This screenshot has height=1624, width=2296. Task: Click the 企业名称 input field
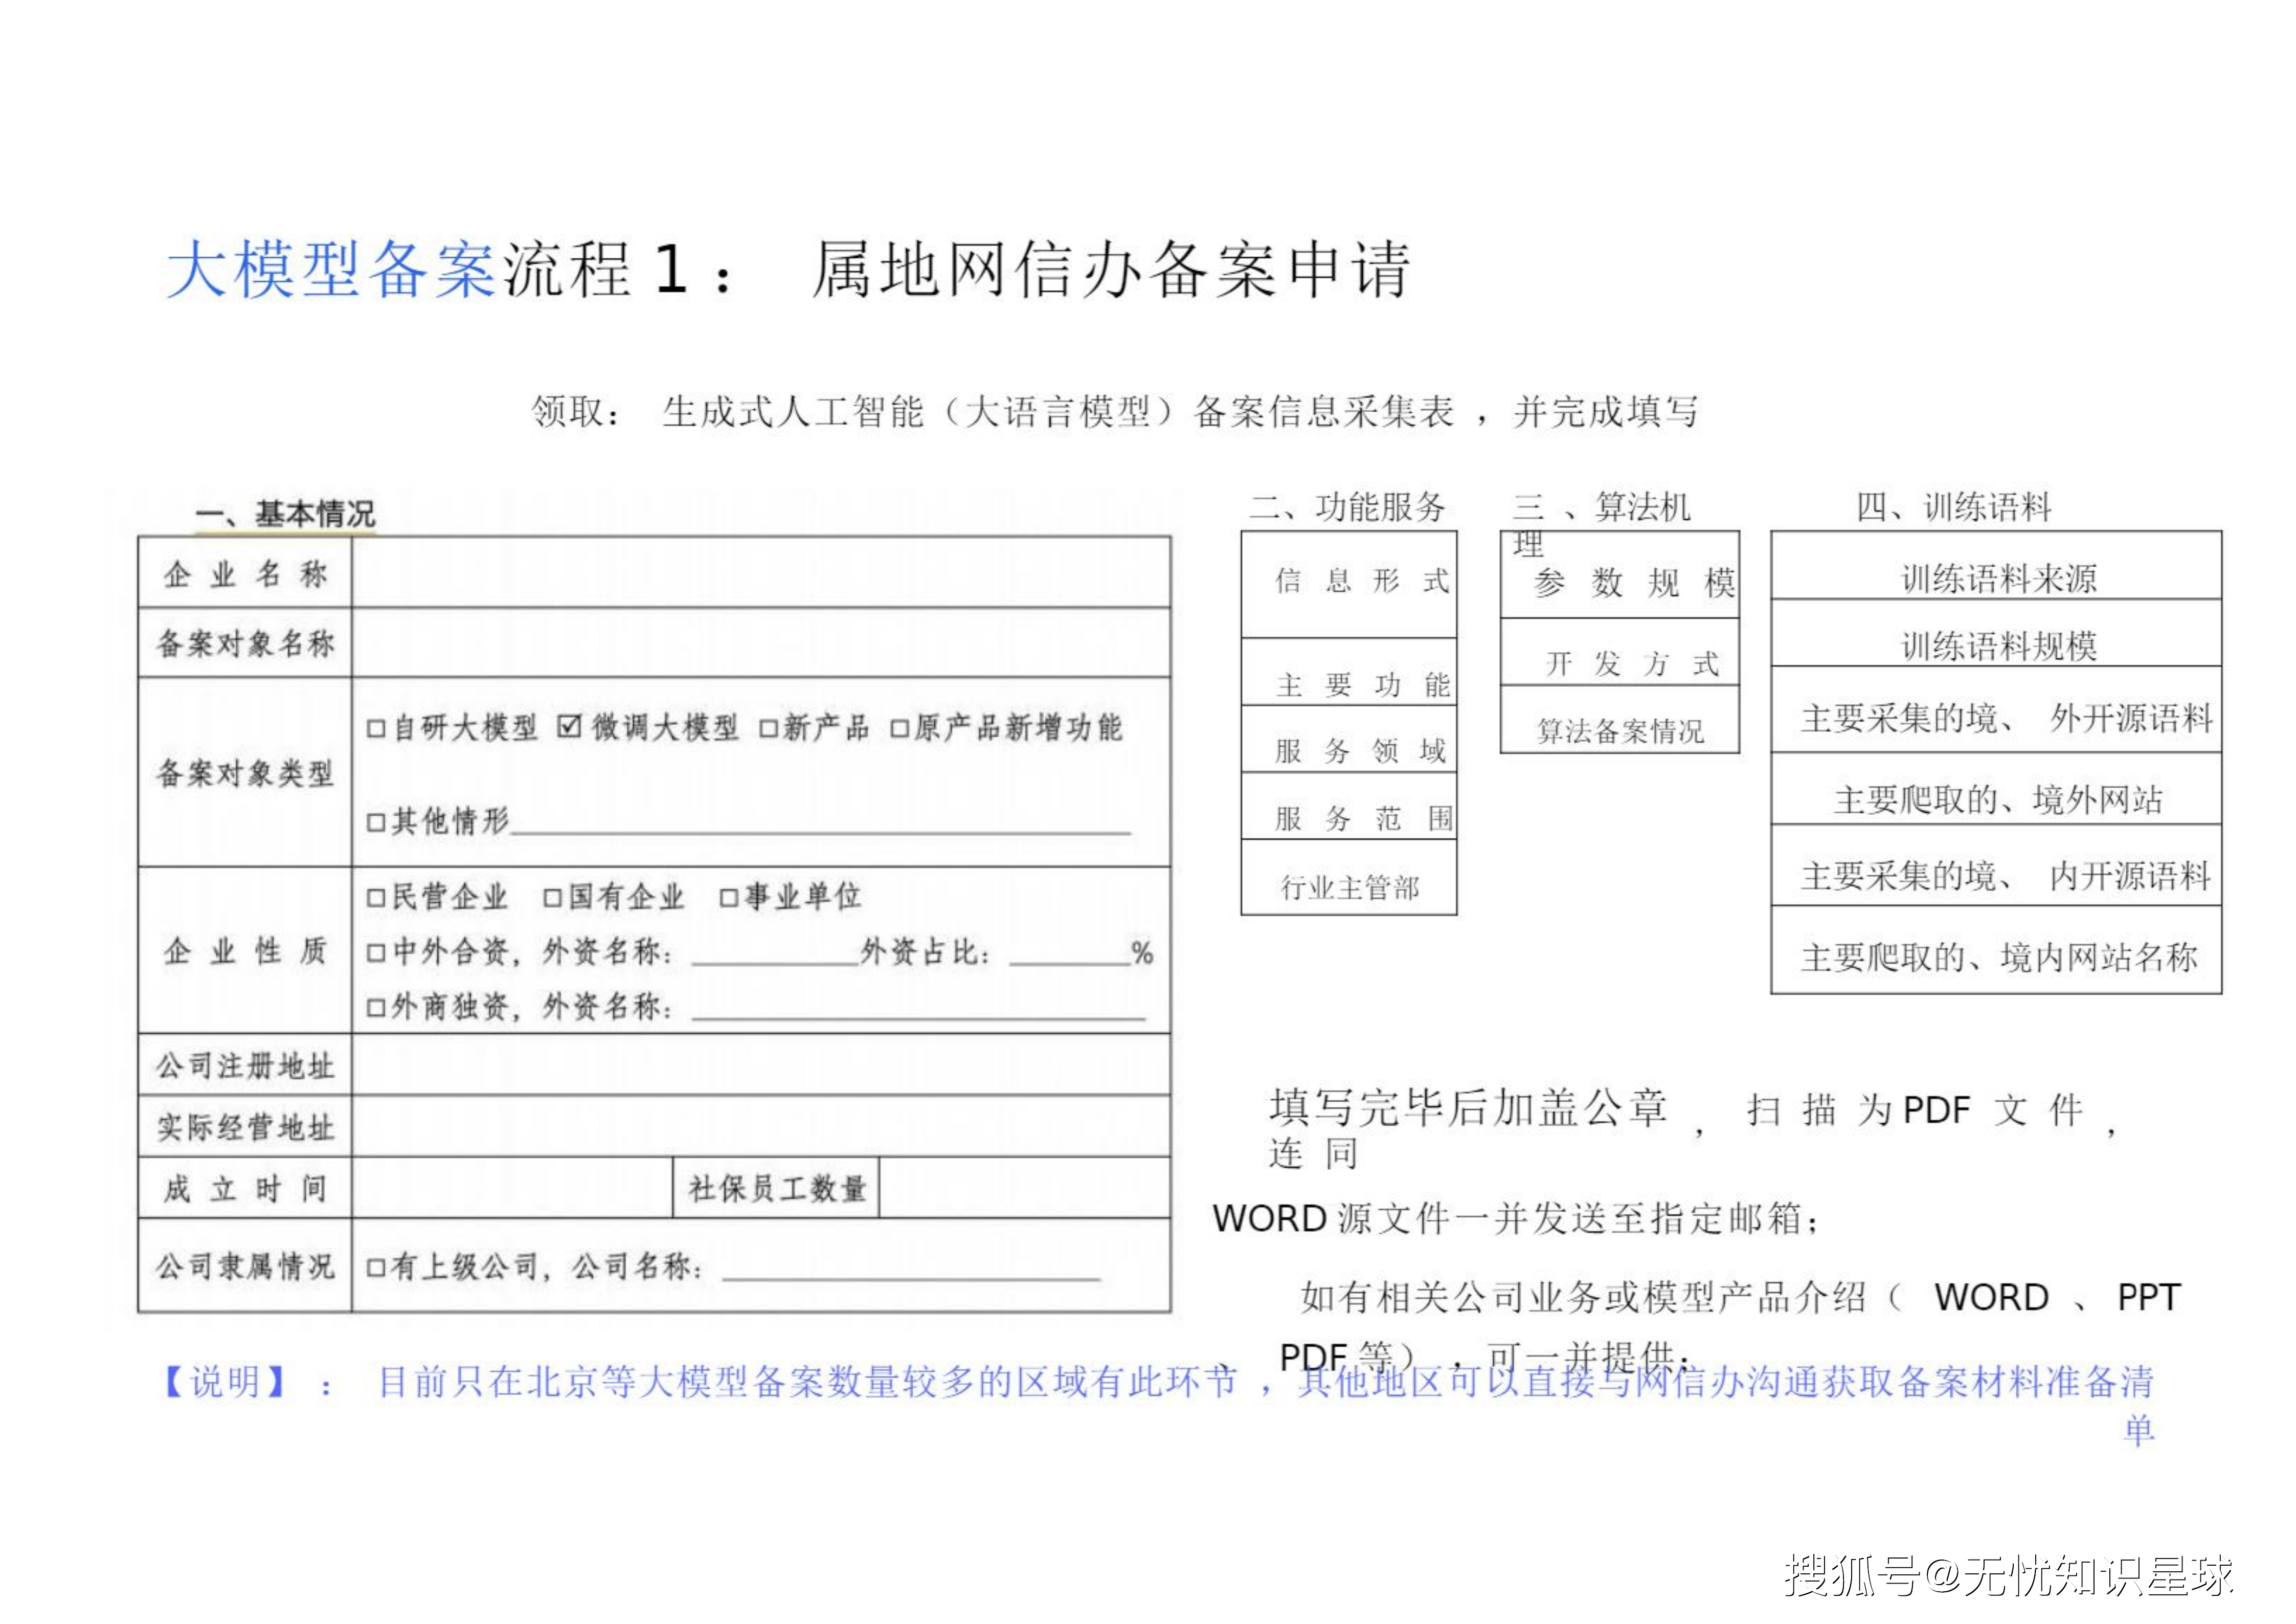click(x=760, y=573)
